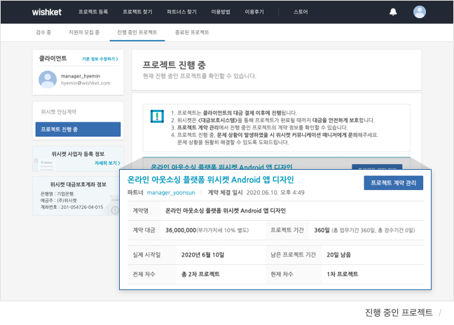The image size is (454, 325).
Task: Open 이용후기 in the top navigation
Action: pyautogui.click(x=254, y=12)
